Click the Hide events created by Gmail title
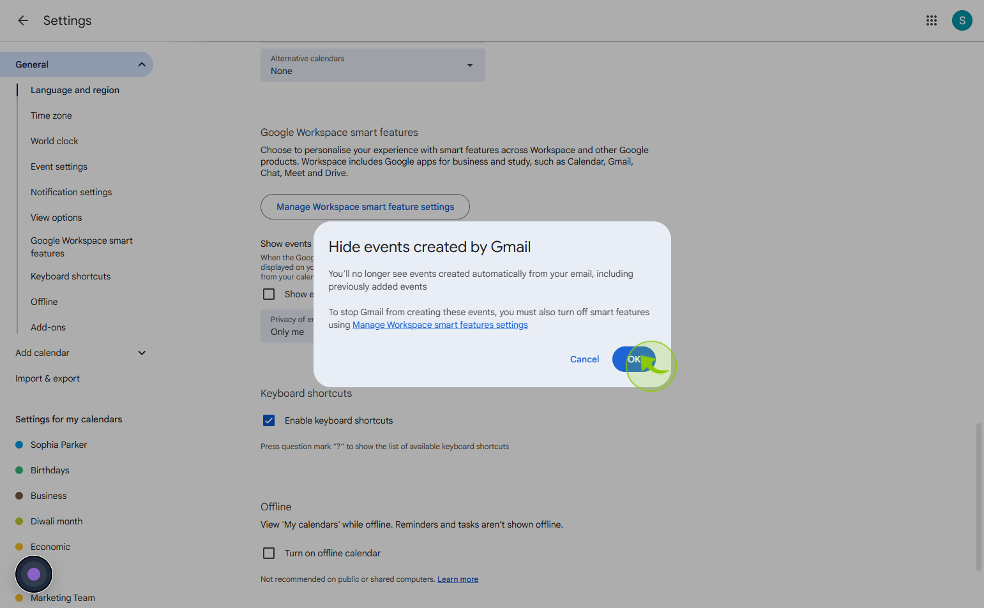Screen dimensions: 984x608 point(430,247)
